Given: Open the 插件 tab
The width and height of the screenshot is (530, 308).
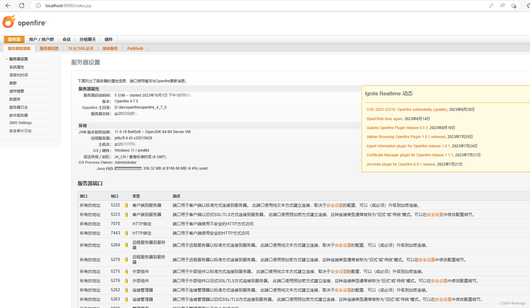Looking at the screenshot, I should (109, 39).
